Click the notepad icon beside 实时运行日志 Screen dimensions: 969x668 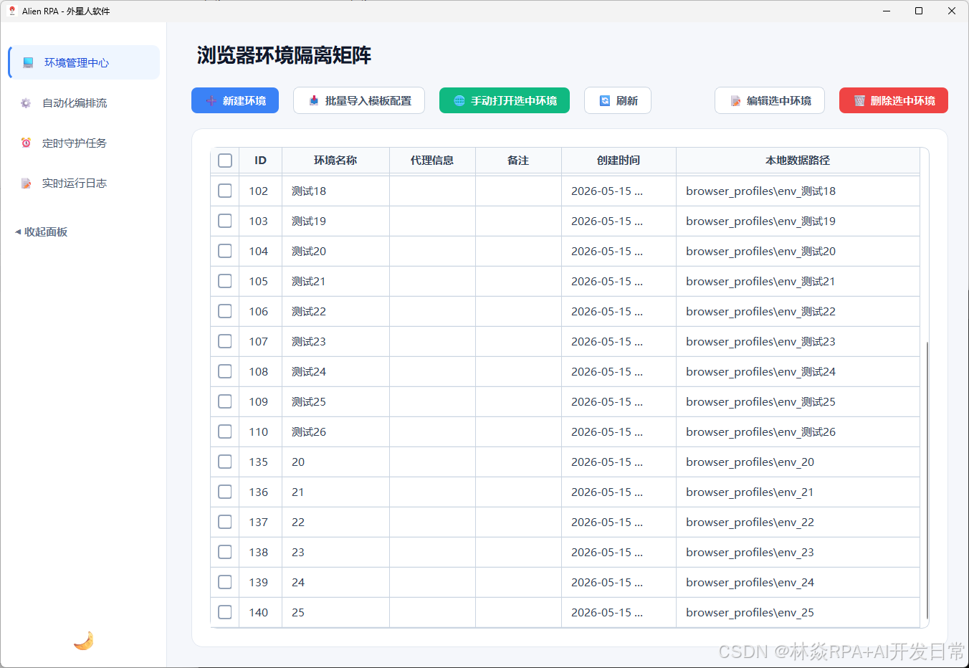click(26, 183)
